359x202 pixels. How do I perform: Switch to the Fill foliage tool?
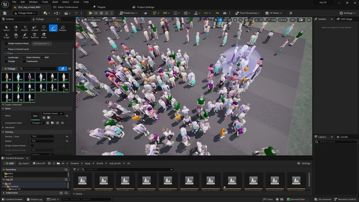click(16, 35)
